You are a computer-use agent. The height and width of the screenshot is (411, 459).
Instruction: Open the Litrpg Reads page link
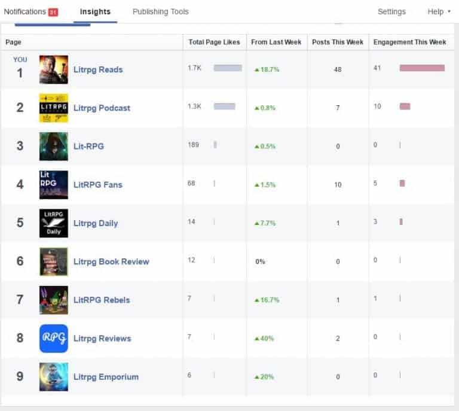[x=98, y=69]
